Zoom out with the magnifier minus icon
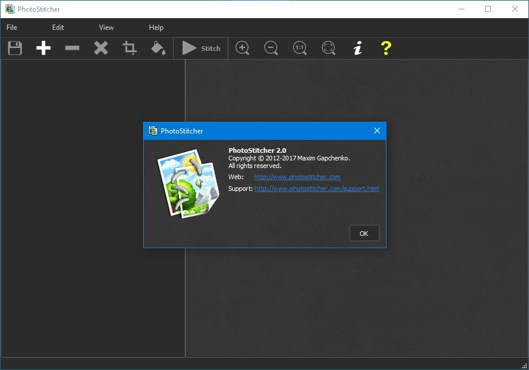The height and width of the screenshot is (370, 529). pos(271,48)
